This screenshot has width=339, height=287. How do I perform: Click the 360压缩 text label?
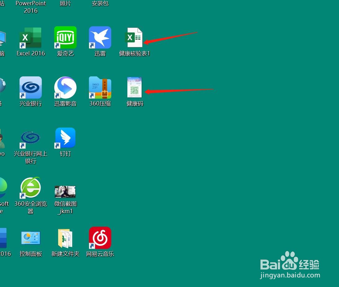(x=100, y=103)
